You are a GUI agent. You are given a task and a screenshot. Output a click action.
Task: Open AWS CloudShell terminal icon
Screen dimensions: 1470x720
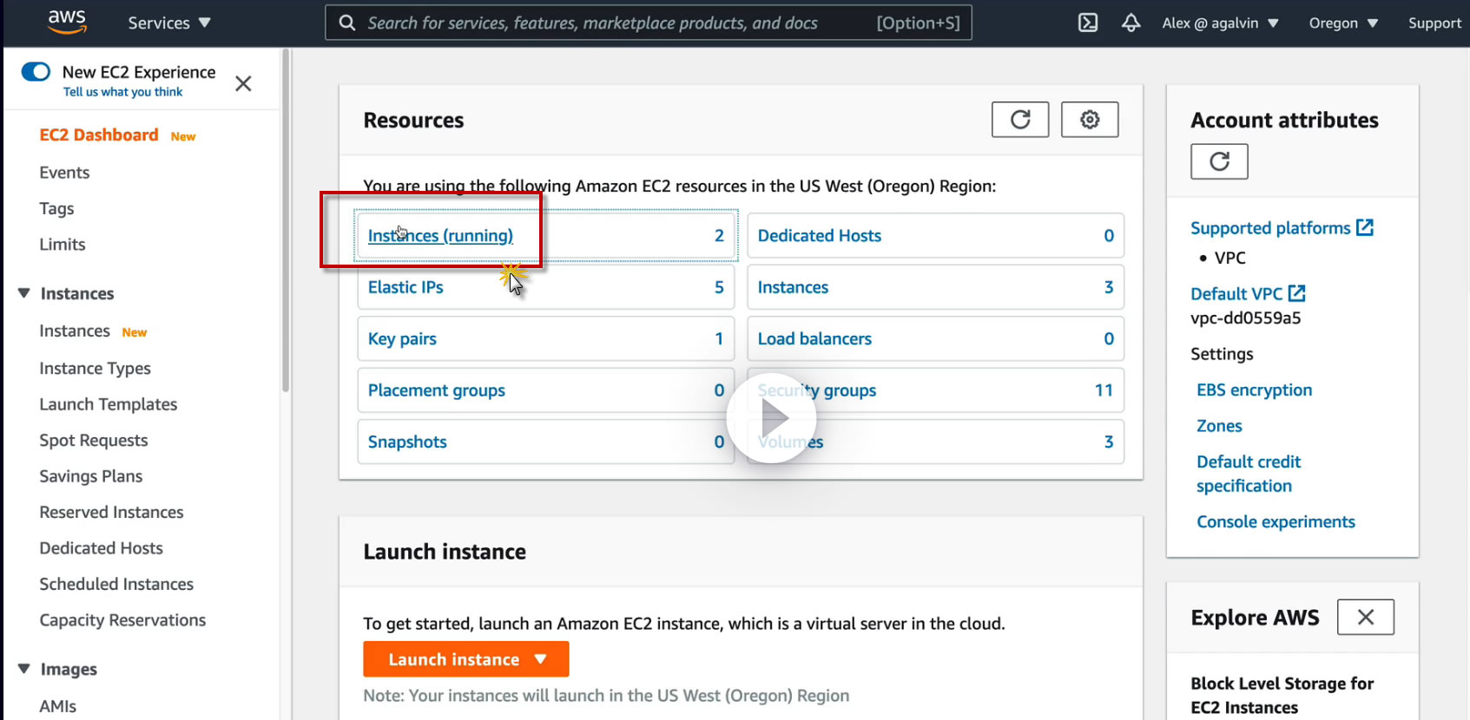(1088, 23)
